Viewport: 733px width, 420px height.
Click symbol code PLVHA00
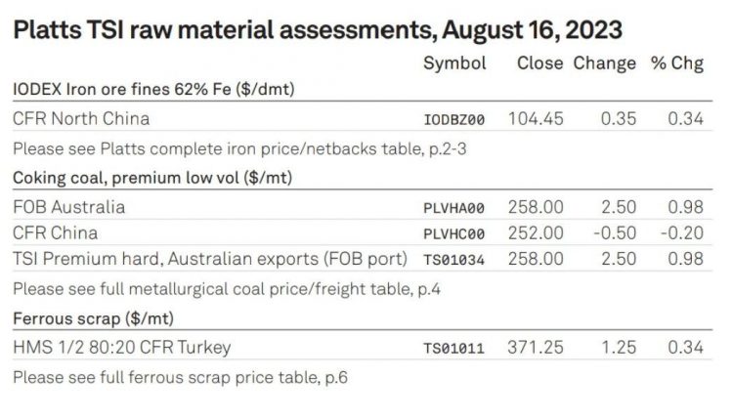click(454, 209)
